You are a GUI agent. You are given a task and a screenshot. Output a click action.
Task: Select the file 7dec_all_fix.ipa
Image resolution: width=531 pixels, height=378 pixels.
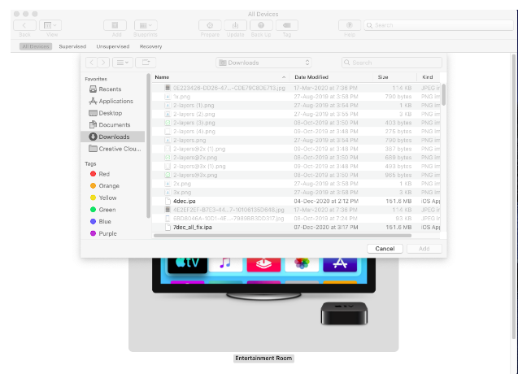296,227
